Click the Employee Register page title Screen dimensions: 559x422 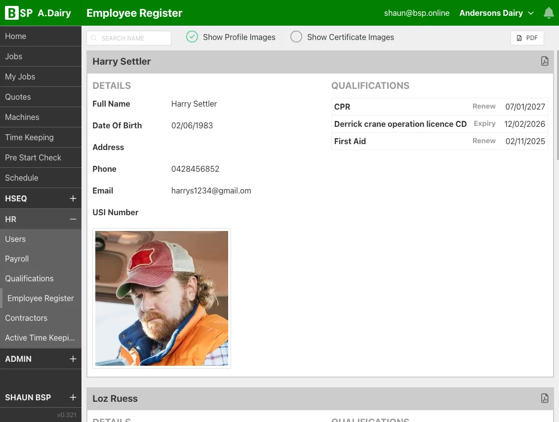pyautogui.click(x=134, y=13)
